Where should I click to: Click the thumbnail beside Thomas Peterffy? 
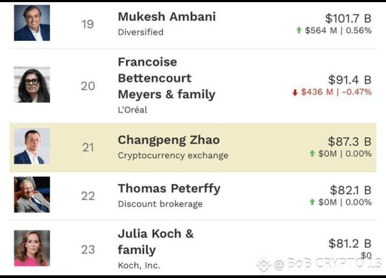pos(32,194)
